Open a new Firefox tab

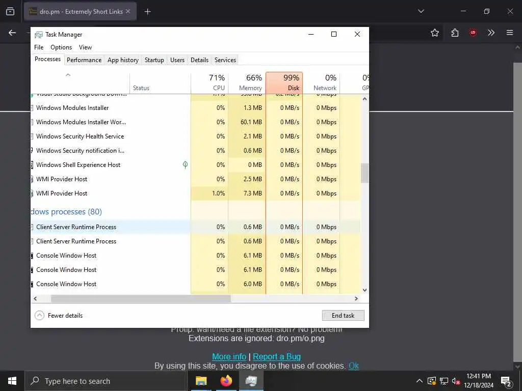coord(147,12)
